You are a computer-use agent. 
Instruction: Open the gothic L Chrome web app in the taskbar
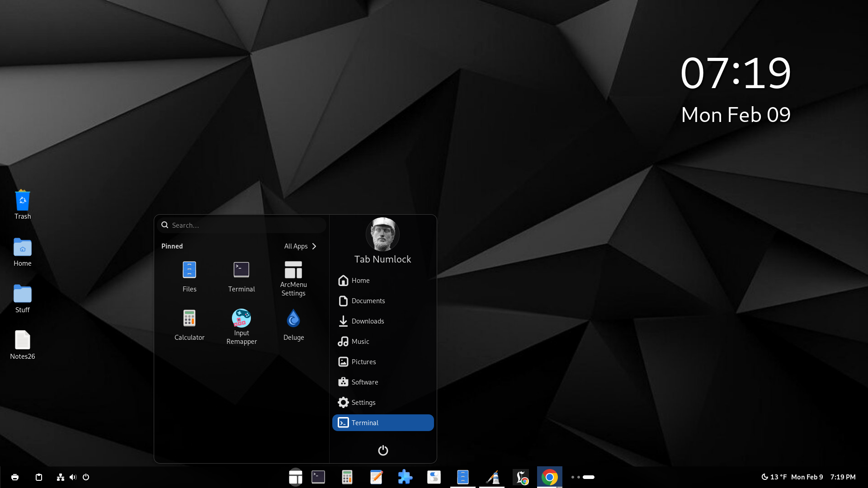click(521, 477)
